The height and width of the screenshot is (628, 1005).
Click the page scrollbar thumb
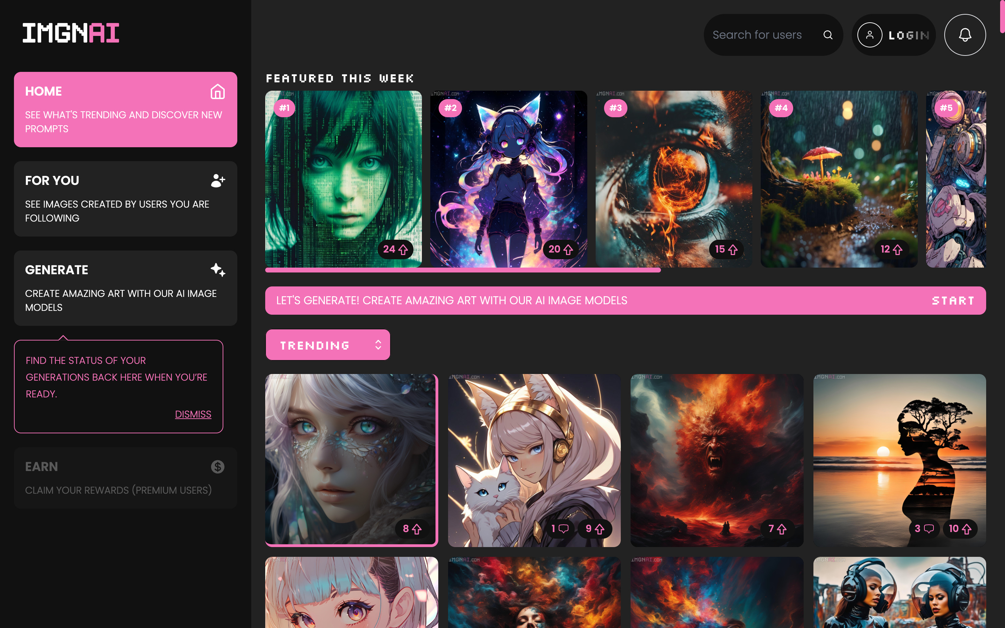tap(1002, 16)
